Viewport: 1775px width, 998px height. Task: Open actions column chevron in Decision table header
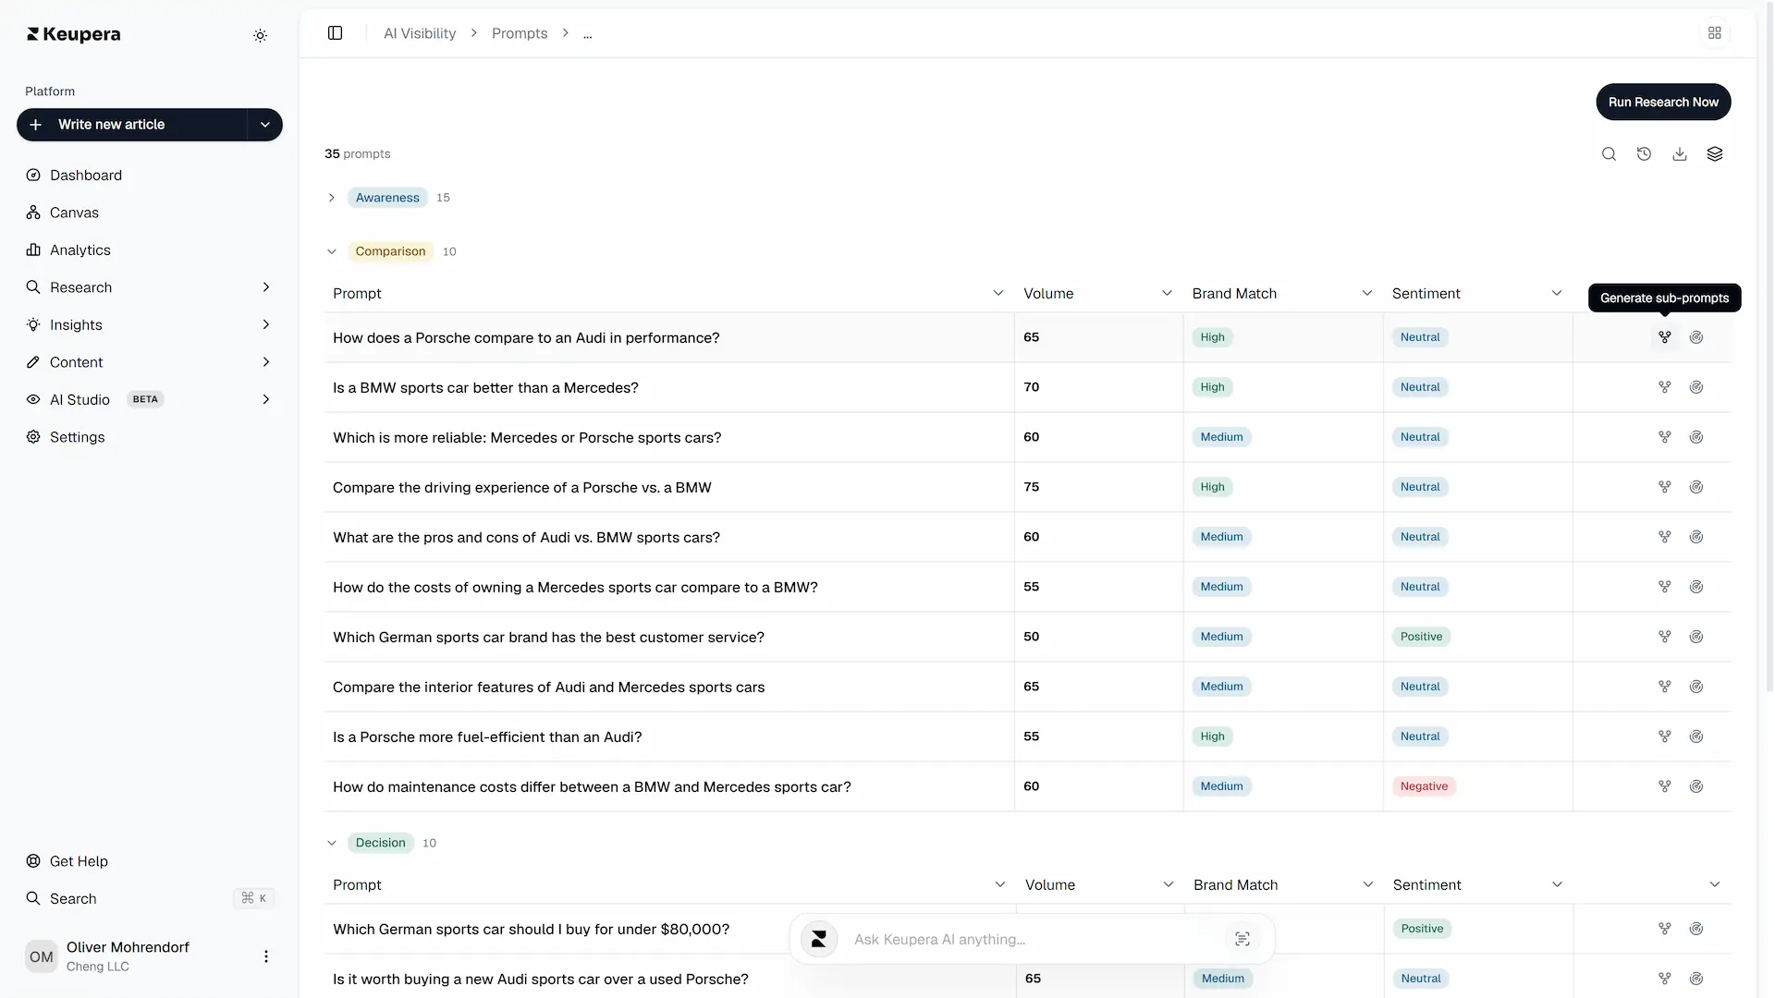coord(1715,884)
